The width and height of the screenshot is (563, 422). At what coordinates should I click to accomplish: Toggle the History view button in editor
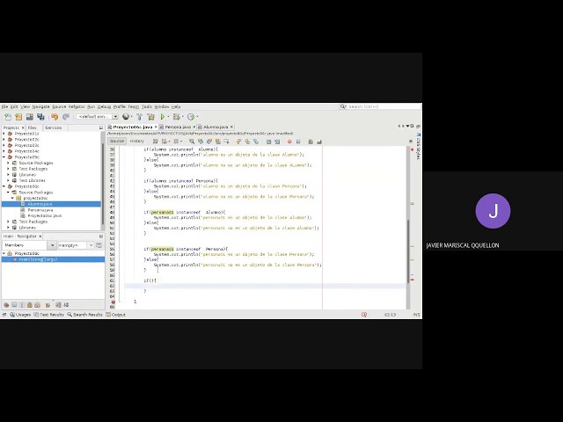pyautogui.click(x=137, y=142)
